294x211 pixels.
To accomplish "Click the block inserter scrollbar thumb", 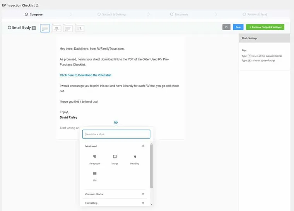I will tap(151, 166).
